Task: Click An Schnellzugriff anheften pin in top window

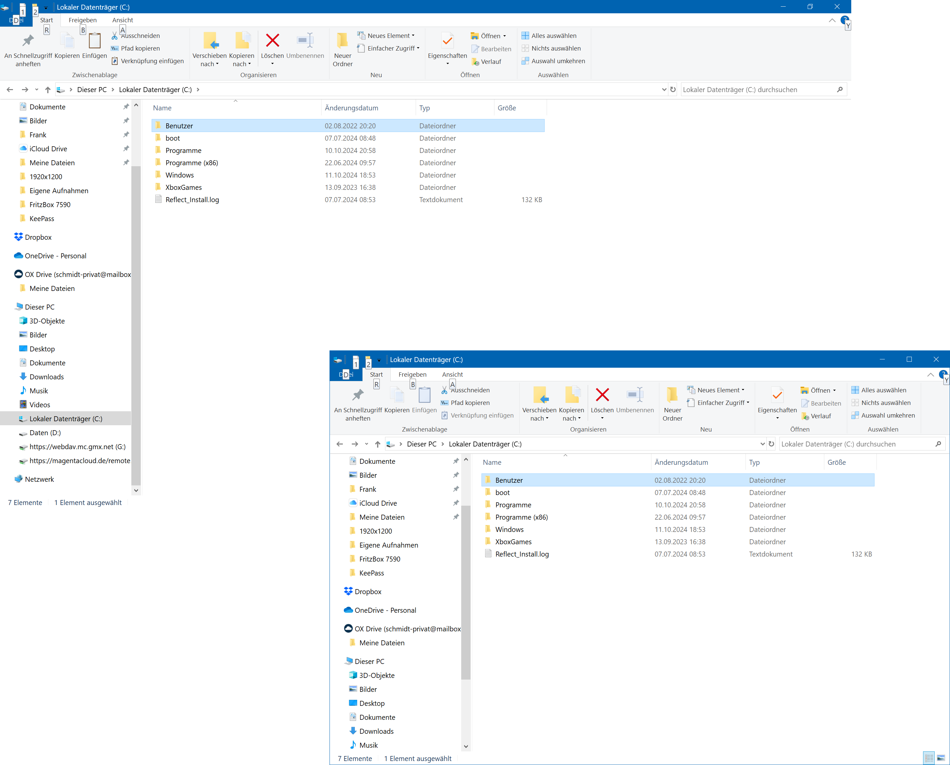Action: click(28, 41)
